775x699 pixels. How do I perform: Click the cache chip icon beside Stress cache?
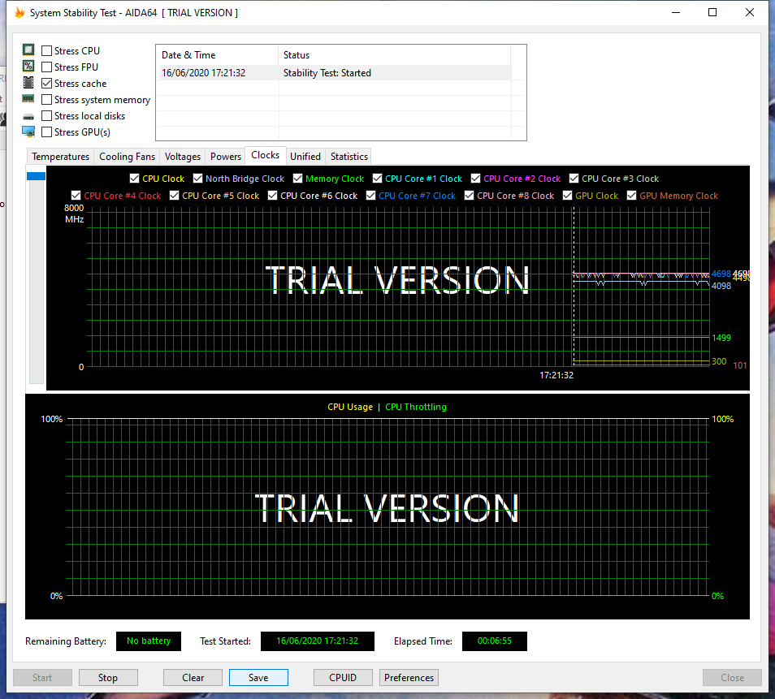(x=28, y=83)
